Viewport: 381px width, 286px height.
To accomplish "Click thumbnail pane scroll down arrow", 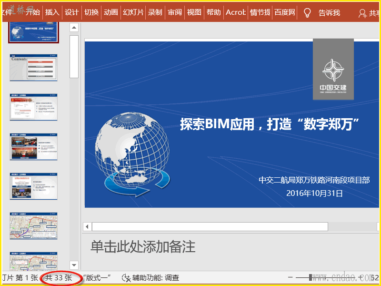I will (x=74, y=265).
